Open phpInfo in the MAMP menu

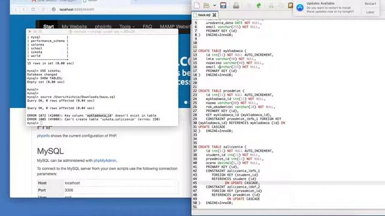[103, 26]
